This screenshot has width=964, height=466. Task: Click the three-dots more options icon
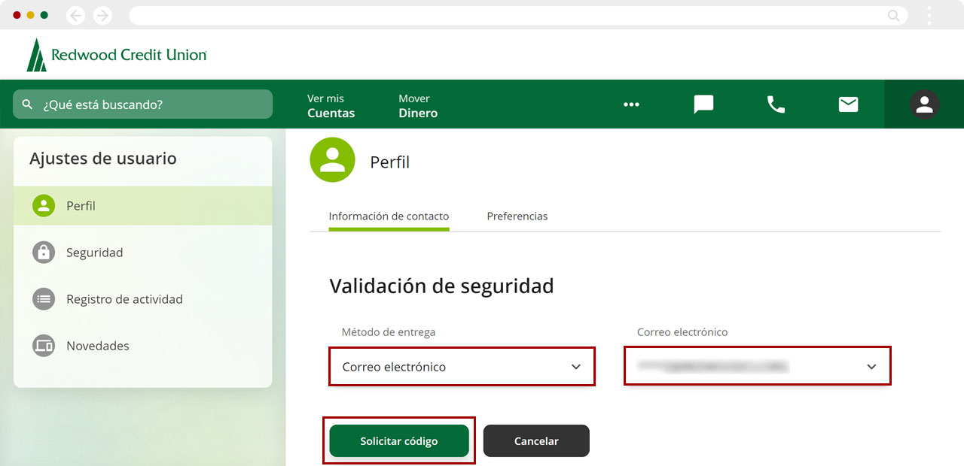631,104
